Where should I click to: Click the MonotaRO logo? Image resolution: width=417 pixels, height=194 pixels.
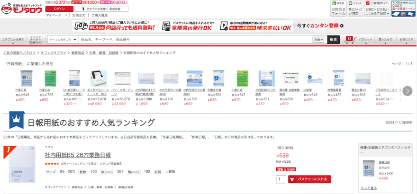[x=22, y=9]
